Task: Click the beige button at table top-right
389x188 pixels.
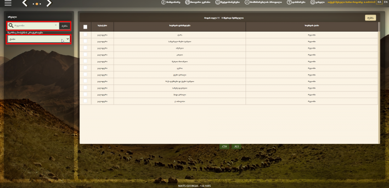Action: [x=371, y=18]
